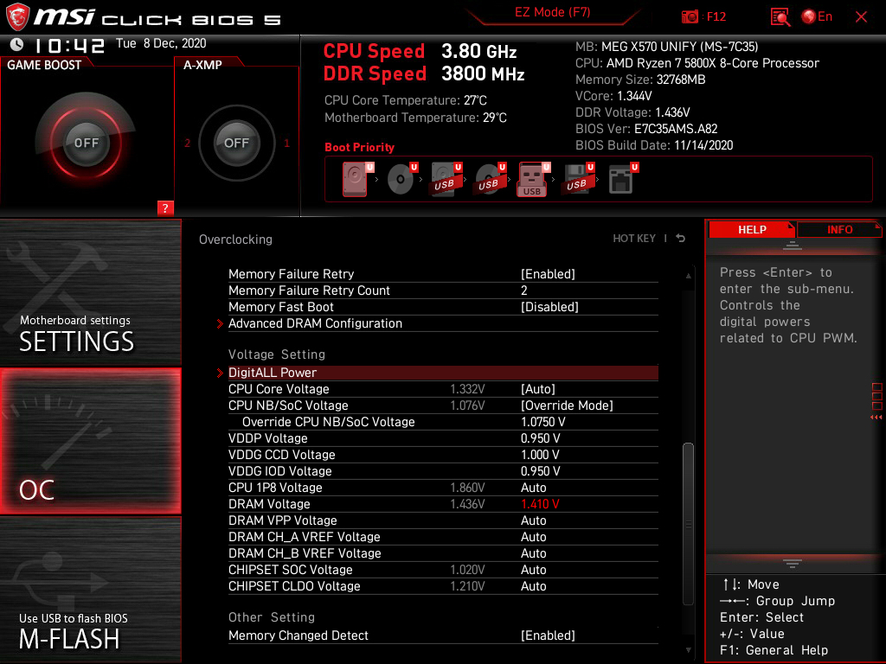Open the SETTINGS motherboard section

click(90, 292)
